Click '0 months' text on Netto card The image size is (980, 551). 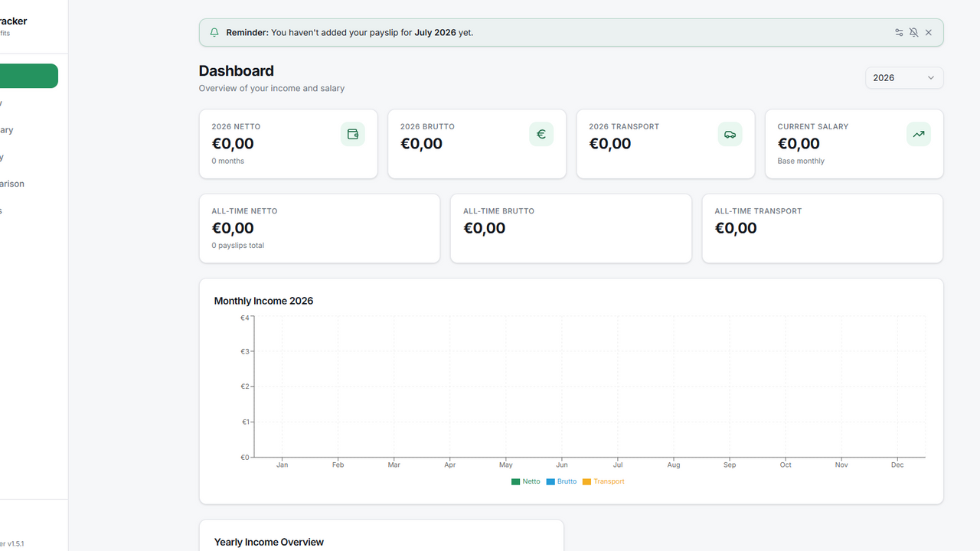tap(228, 161)
